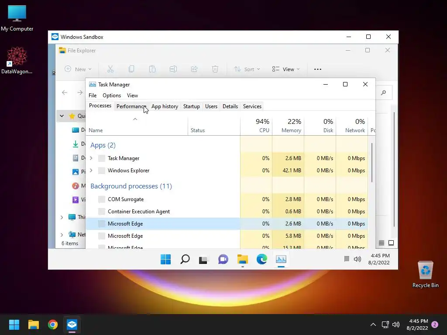
Task: Open the sandbox clock showing 4:45 PM
Action: click(380, 256)
